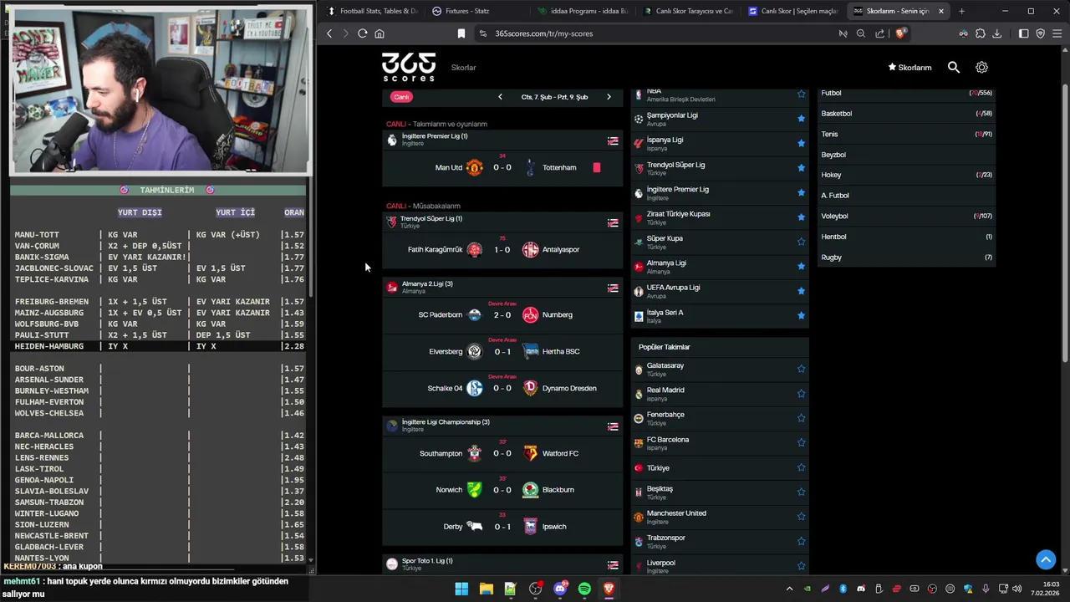Viewport: 1070px width, 602px height.
Task: Open Windows Start menu
Action: 461,589
